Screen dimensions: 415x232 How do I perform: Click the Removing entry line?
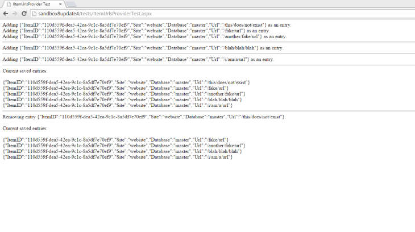[x=144, y=117]
